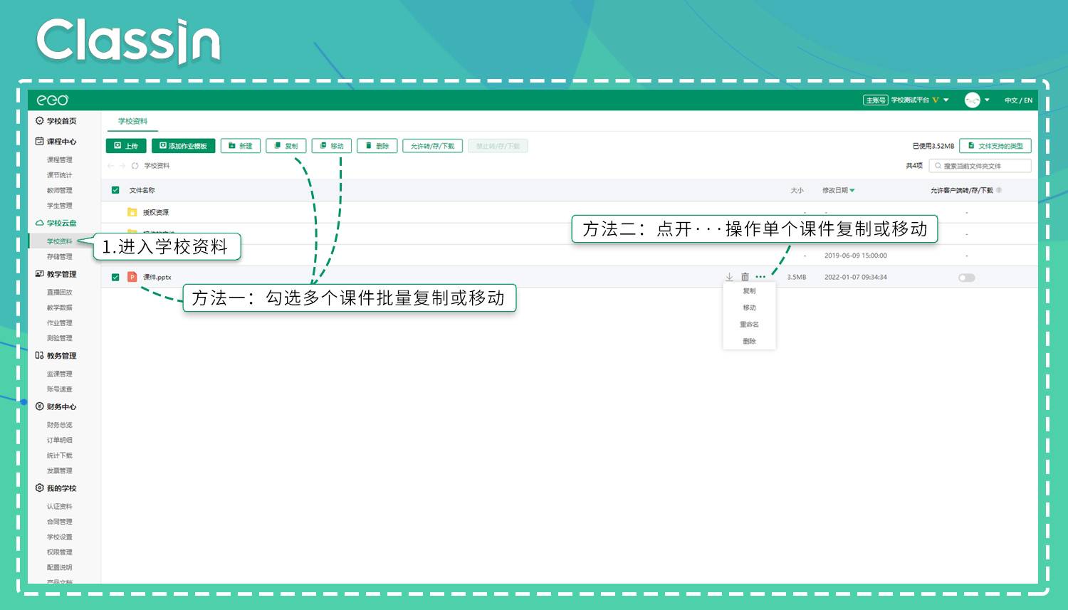Open 教学数据 in the sidebar
Image resolution: width=1068 pixels, height=610 pixels.
click(x=60, y=308)
